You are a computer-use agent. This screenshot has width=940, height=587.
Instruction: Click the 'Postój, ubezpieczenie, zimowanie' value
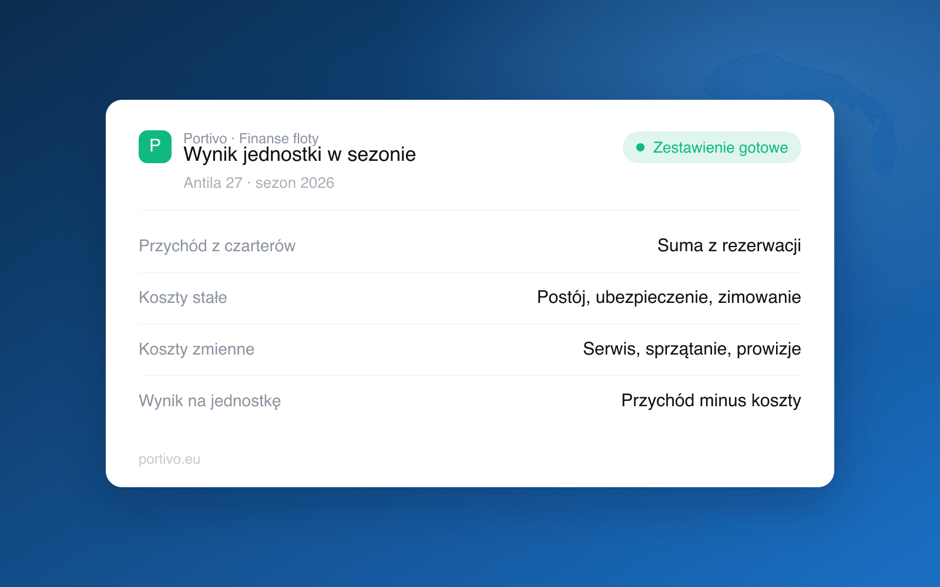669,297
